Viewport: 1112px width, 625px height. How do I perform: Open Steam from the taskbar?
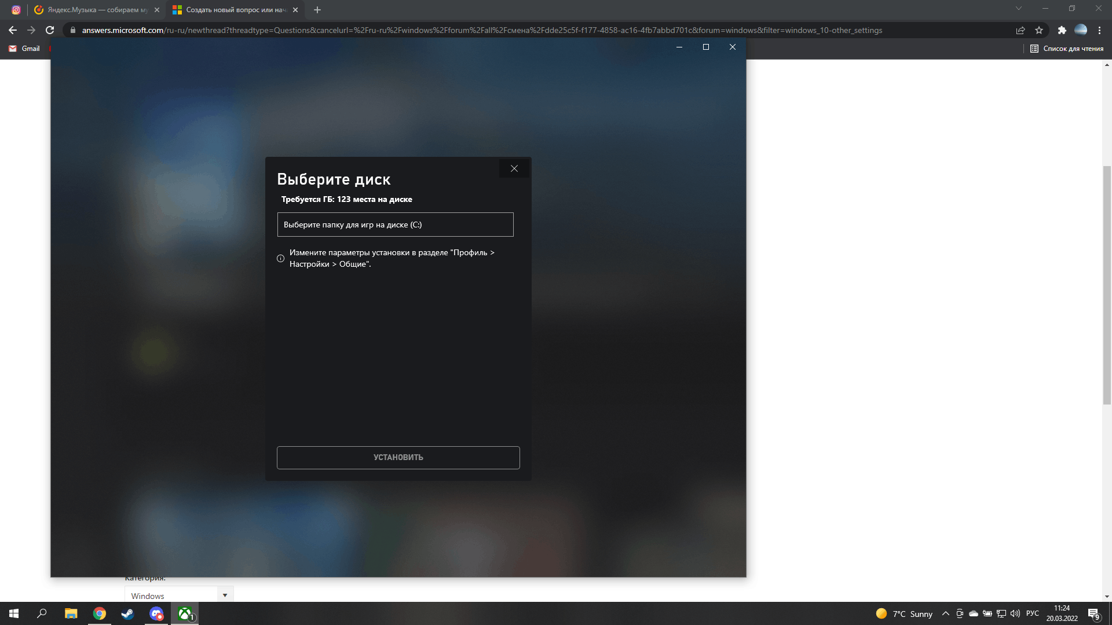[x=127, y=613]
